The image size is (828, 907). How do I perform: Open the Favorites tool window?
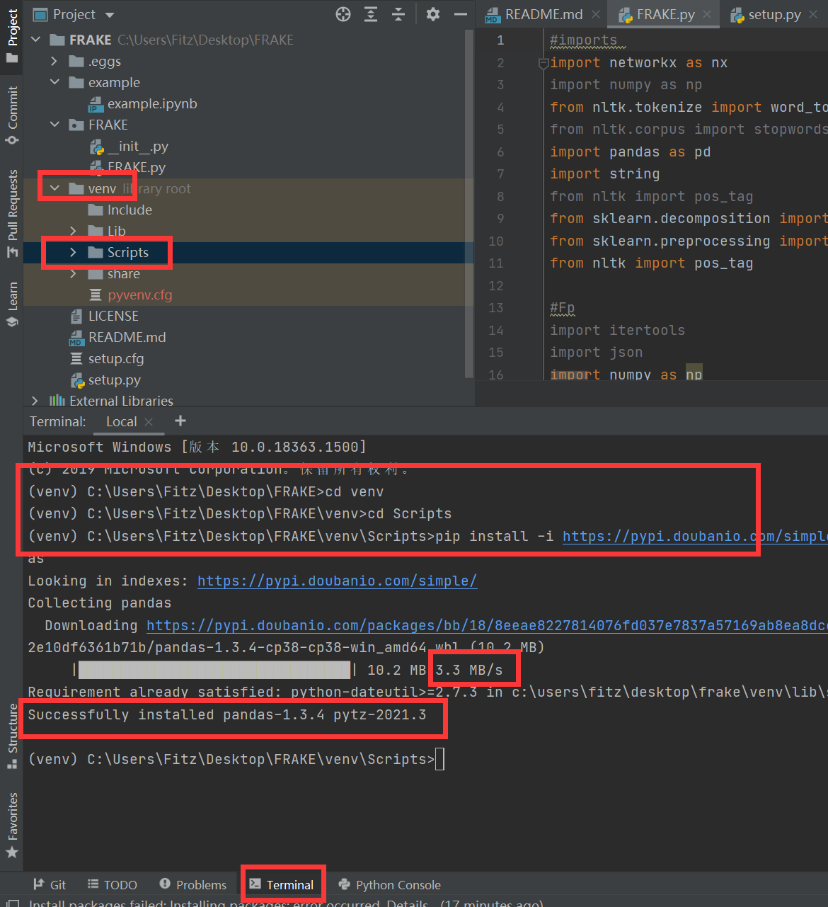pyautogui.click(x=12, y=825)
